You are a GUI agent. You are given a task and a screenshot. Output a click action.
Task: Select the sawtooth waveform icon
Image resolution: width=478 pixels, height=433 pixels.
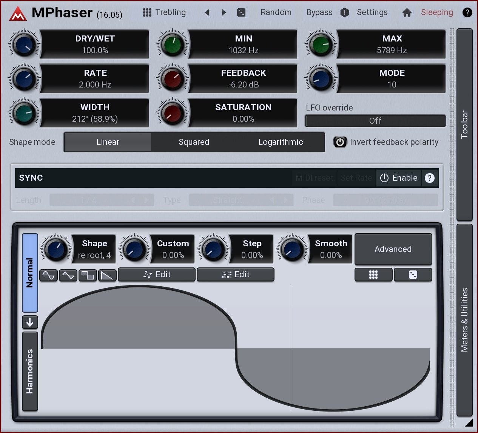(107, 275)
